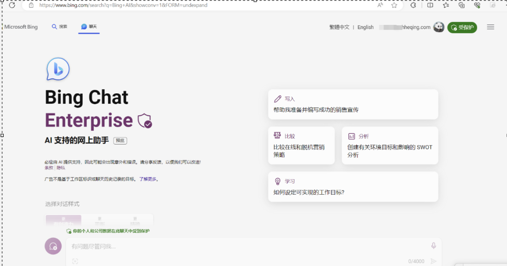This screenshot has width=507, height=266.
Task: Open the Favorites list toolbar icon
Action: (446, 5)
